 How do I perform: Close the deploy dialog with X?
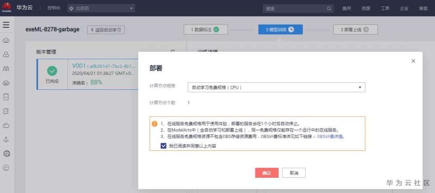pyautogui.click(x=413, y=61)
